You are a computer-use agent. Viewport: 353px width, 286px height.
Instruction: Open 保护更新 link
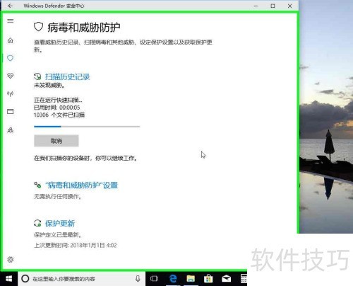coord(60,223)
